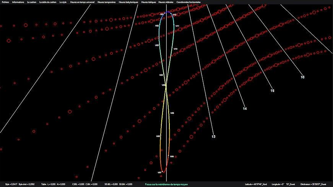Open the Le style menu
The height and width of the screenshot is (187, 333).
point(63,2)
